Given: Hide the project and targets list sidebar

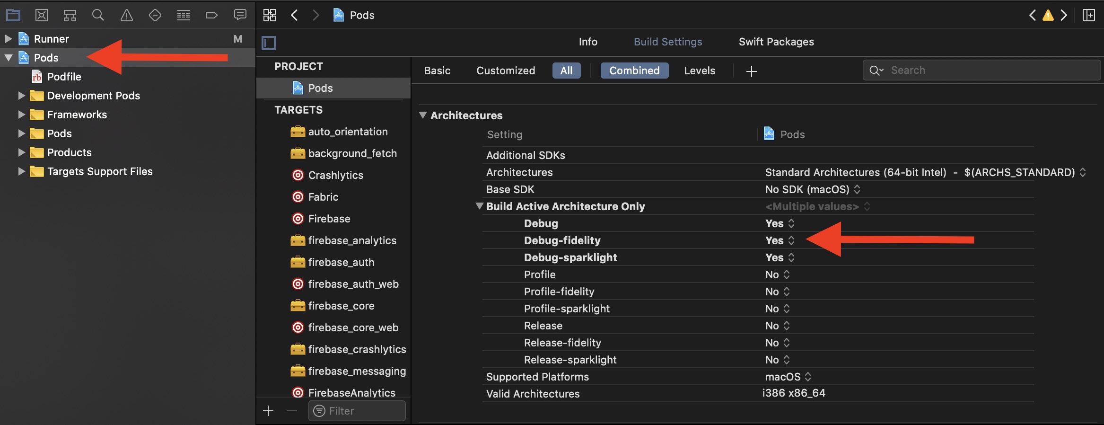Looking at the screenshot, I should click(269, 43).
